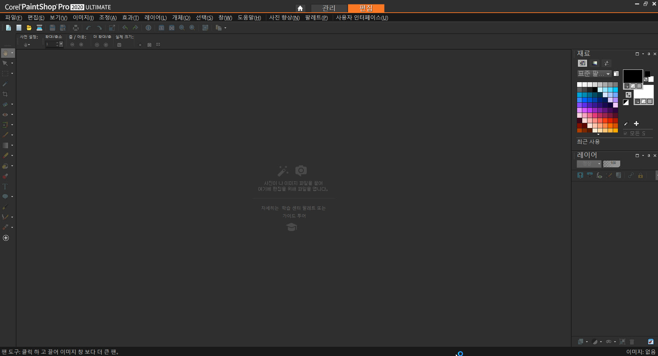Click the layer link chain icon
This screenshot has width=658, height=356.
click(631, 175)
